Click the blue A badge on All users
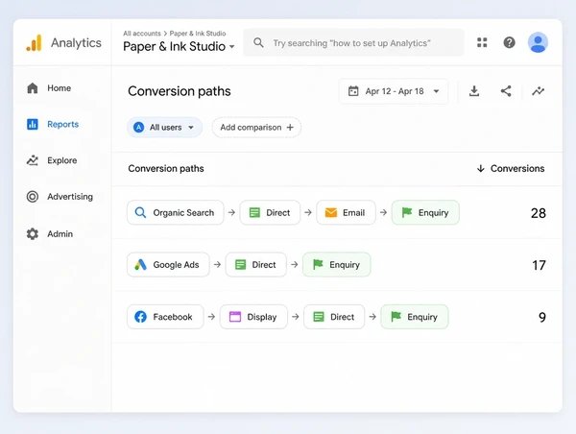Viewport: 576px width, 434px height. (x=138, y=128)
